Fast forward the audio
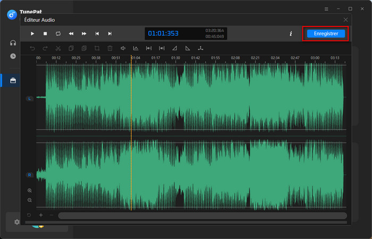The image size is (372, 239). [x=84, y=33]
